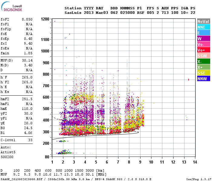Screen dimensions: 212x181
Task: Click the fmin value 1.85
Action: pyautogui.click(x=28, y=53)
